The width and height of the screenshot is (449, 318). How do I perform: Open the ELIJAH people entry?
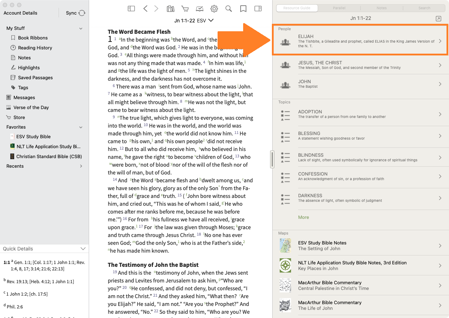pyautogui.click(x=360, y=42)
